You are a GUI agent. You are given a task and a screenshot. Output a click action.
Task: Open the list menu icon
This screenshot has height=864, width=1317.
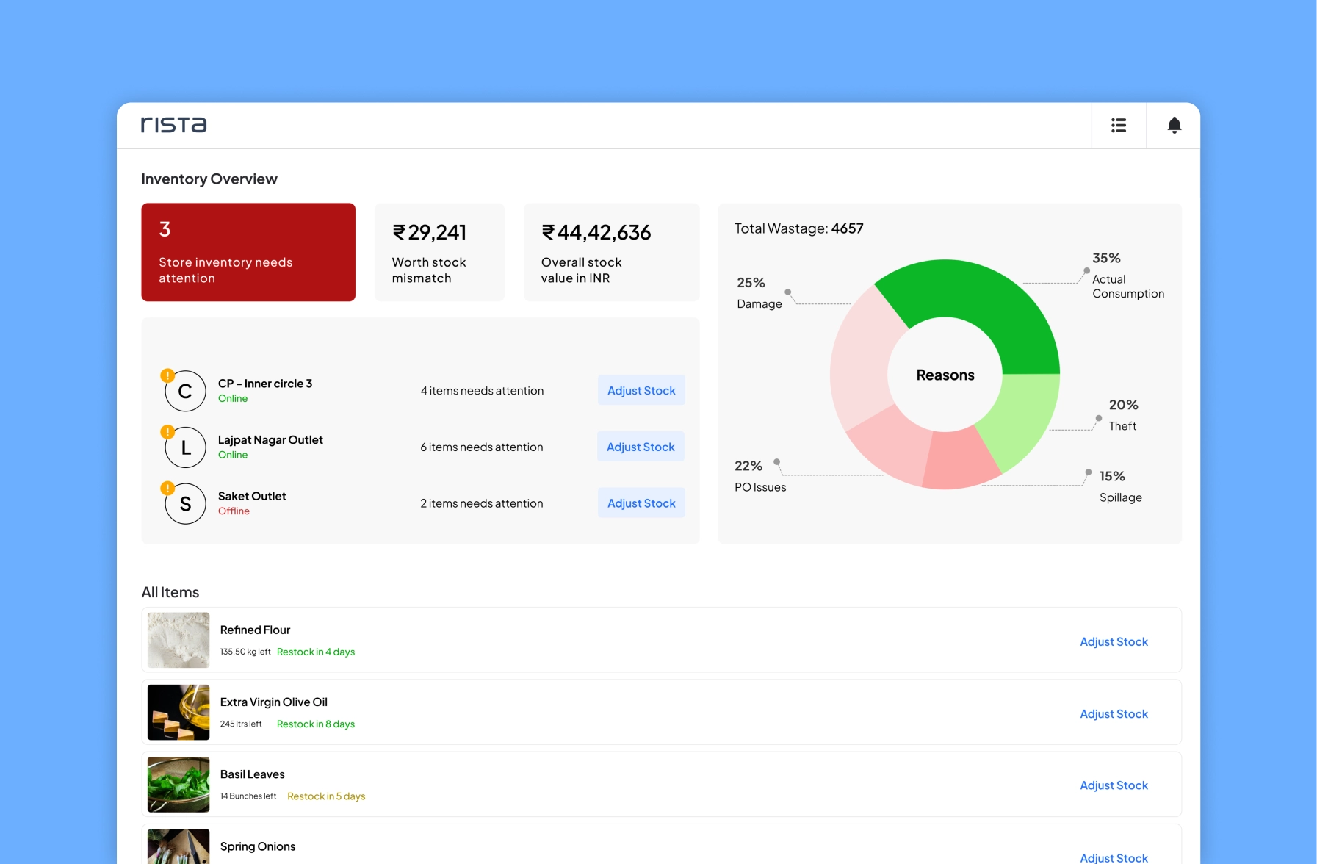[x=1118, y=126]
